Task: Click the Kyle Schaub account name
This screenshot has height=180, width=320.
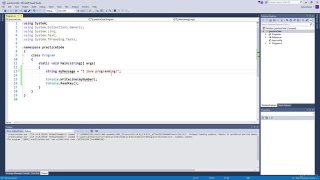Action: pos(306,7)
